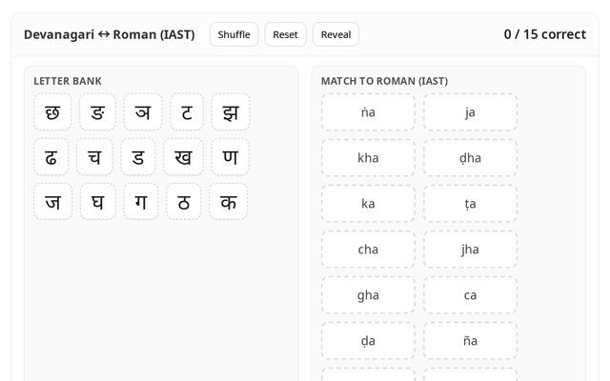Click the ठ letter tile
Image resolution: width=610 pixels, height=381 pixels.
coord(184,202)
